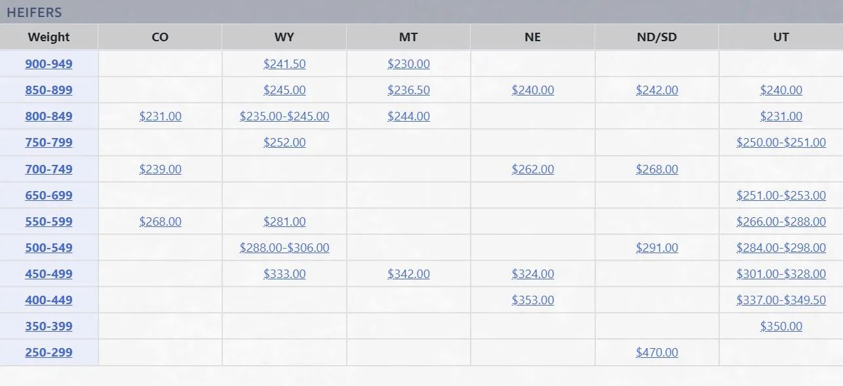Open the $470.00 ND/SD price link
Image resolution: width=843 pixels, height=386 pixels.
tap(657, 353)
